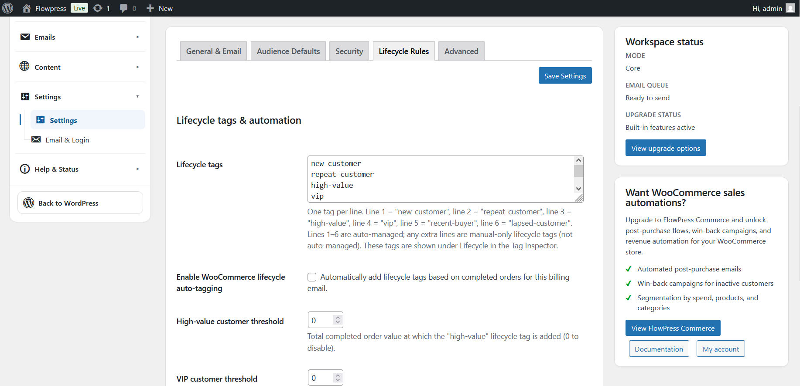This screenshot has height=386, width=800.
Task: Open the Advanced tab
Action: click(462, 51)
